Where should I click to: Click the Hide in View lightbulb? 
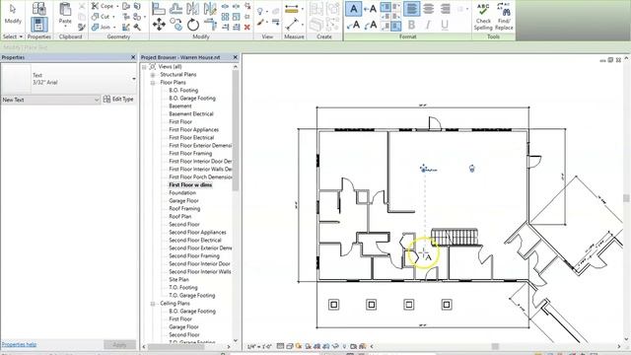pyautogui.click(x=260, y=11)
